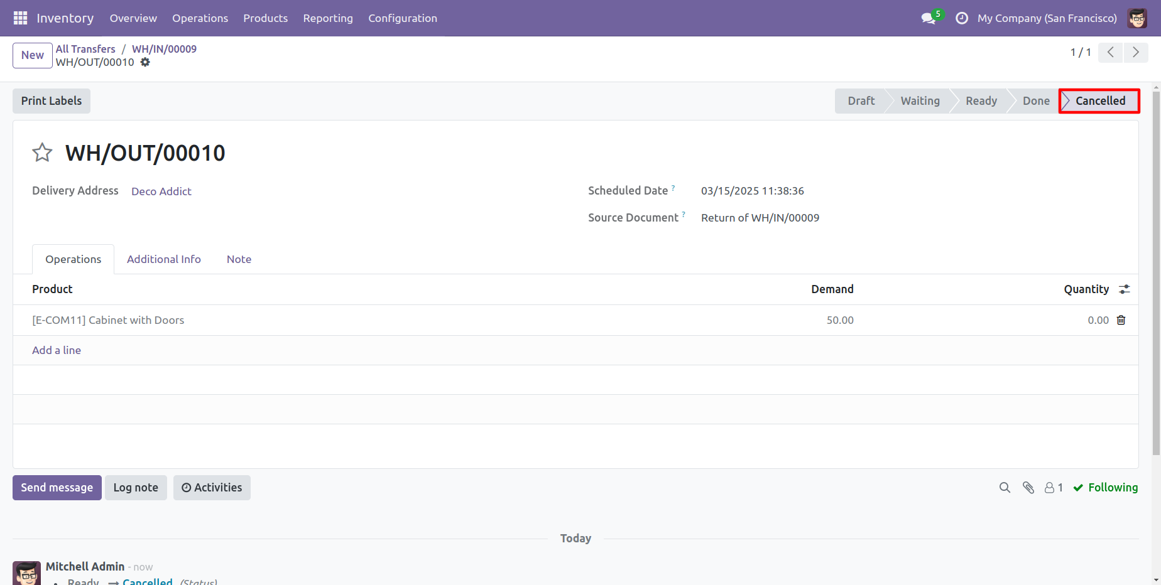Open the apps grid menu icon

pyautogui.click(x=20, y=18)
